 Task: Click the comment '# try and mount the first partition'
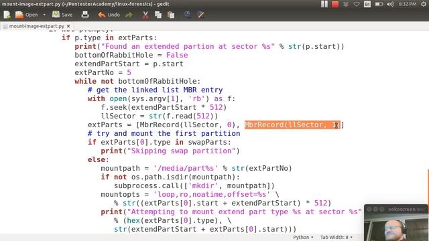pos(164,134)
